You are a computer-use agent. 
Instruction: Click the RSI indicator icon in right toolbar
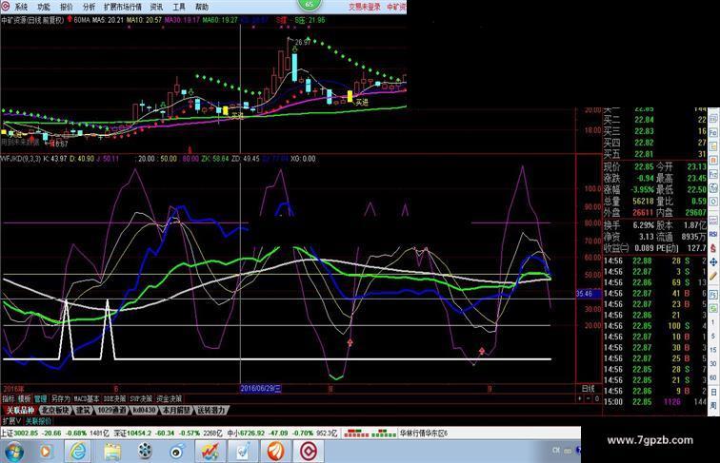click(x=713, y=234)
